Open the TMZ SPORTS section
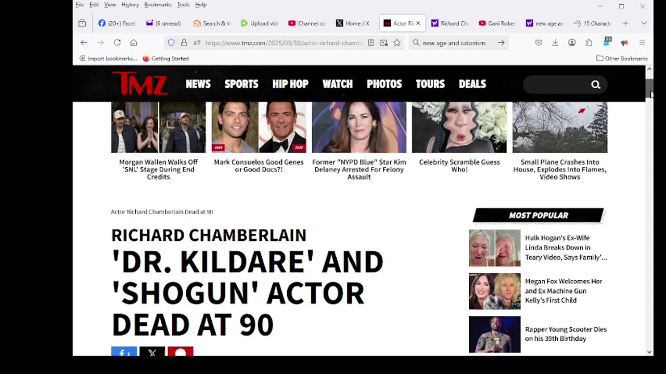The image size is (666, 374). tap(241, 84)
